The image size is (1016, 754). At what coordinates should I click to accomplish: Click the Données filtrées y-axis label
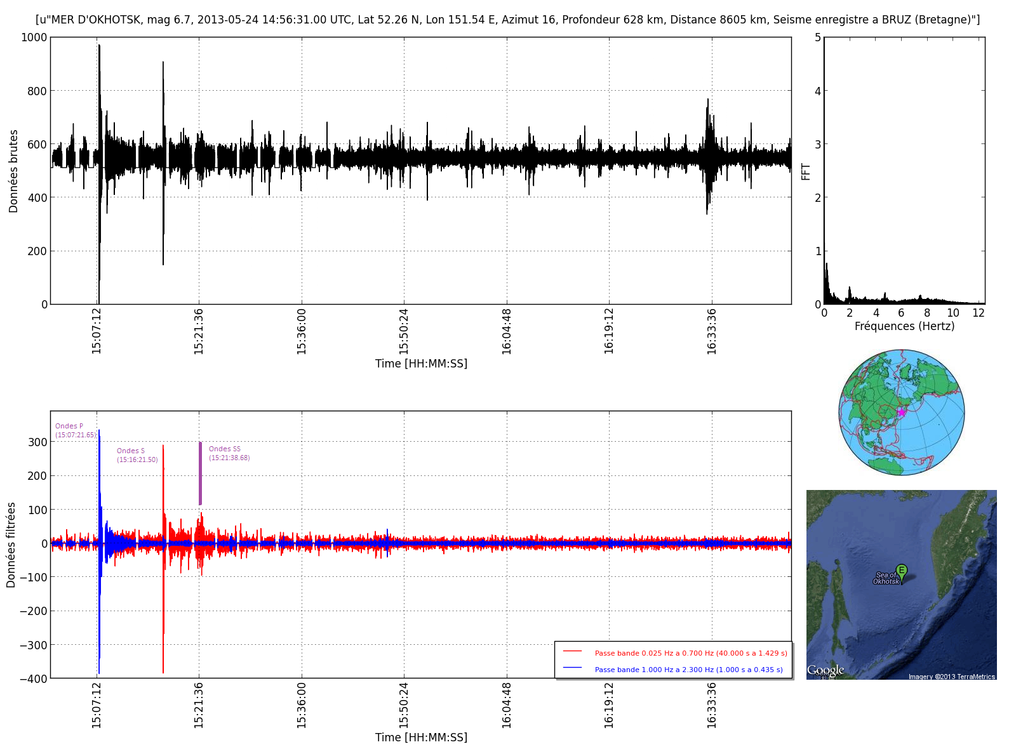(11, 545)
